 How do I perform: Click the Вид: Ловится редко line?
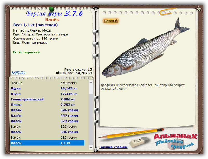30,42
